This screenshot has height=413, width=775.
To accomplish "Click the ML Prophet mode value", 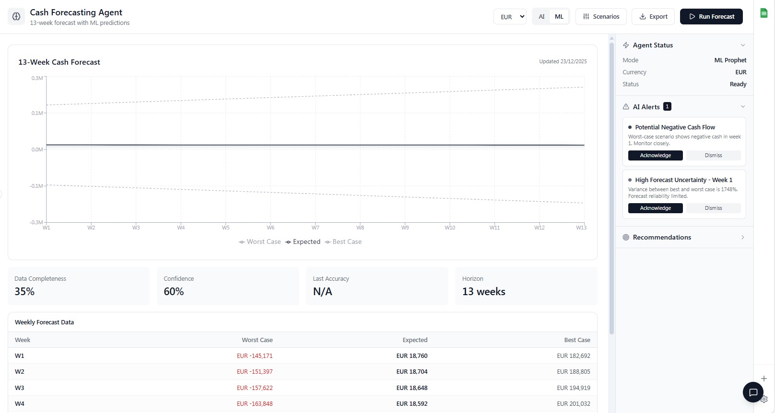I will point(730,60).
